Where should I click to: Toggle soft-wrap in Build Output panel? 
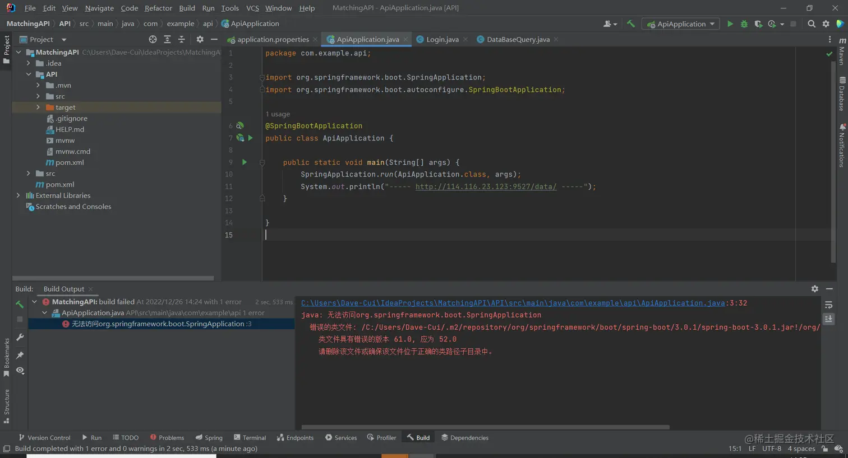point(830,305)
